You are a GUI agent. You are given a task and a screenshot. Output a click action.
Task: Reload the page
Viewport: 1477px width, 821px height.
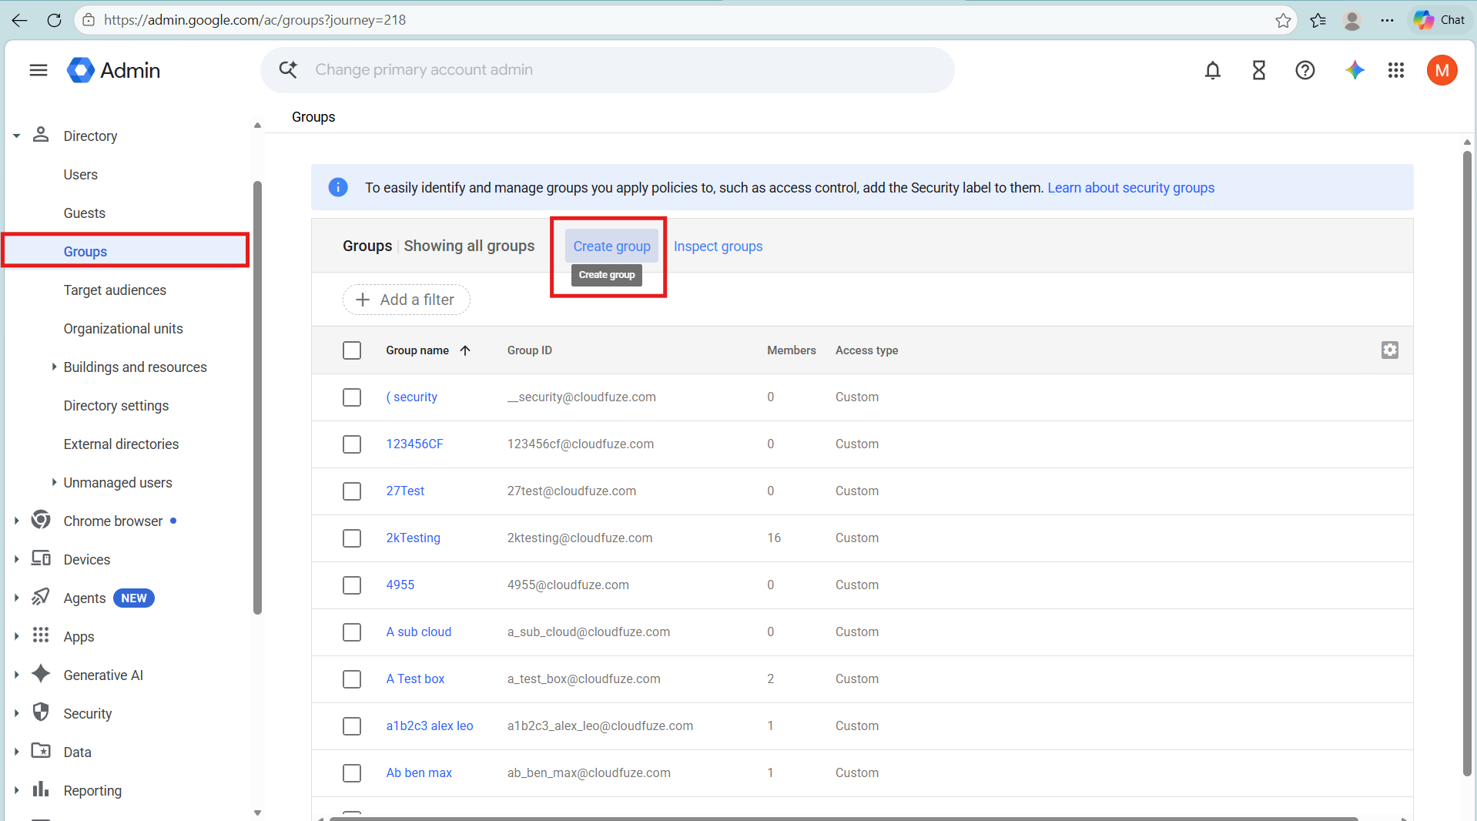(54, 20)
